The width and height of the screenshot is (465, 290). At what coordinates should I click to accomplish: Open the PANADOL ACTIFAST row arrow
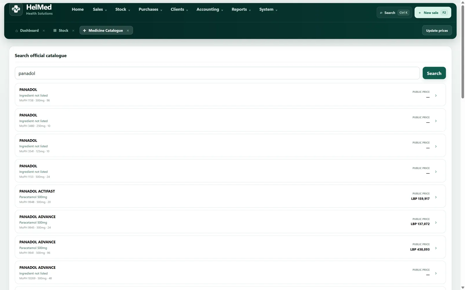[436, 197]
